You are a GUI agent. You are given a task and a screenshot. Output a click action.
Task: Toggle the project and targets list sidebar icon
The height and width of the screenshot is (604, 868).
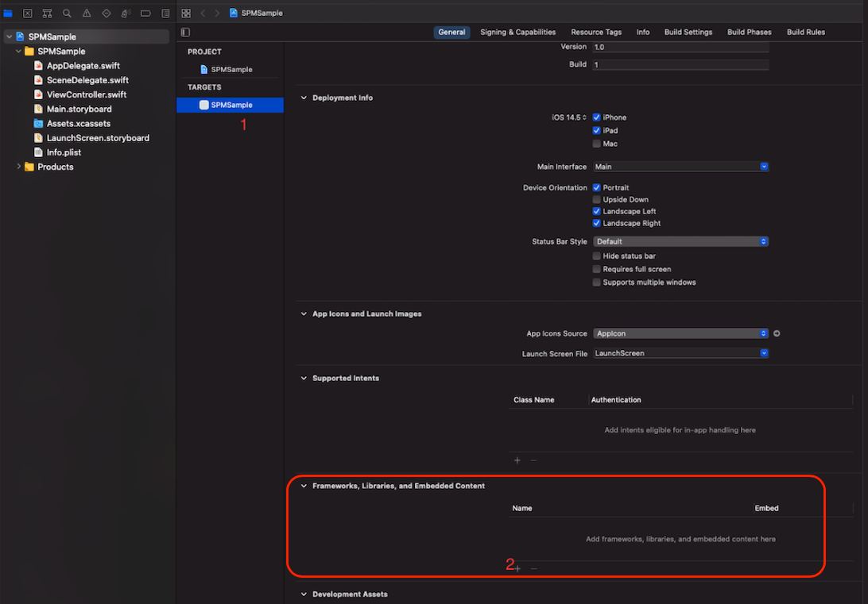pos(185,32)
